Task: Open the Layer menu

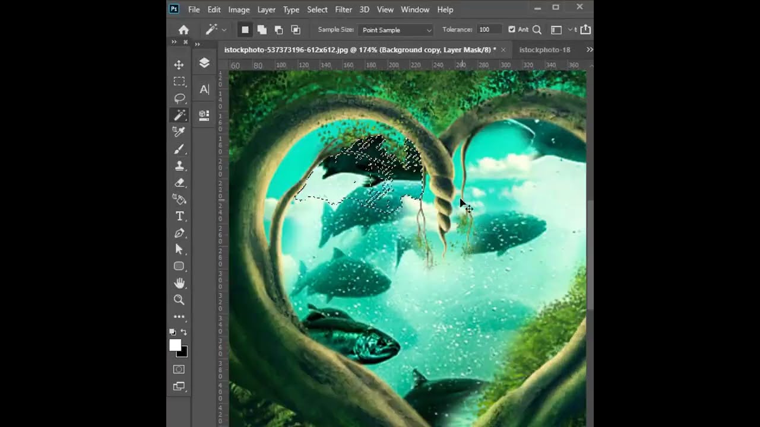Action: pyautogui.click(x=266, y=9)
